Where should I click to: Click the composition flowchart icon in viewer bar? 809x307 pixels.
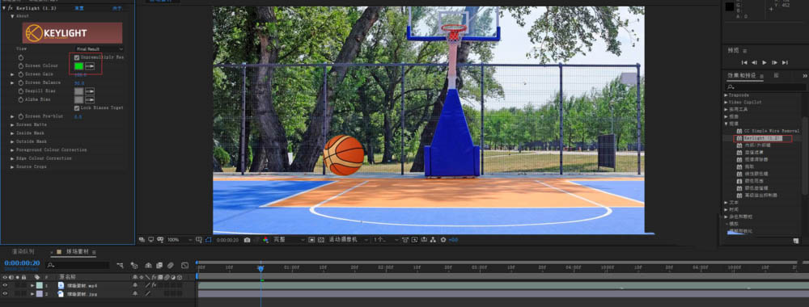tap(433, 239)
